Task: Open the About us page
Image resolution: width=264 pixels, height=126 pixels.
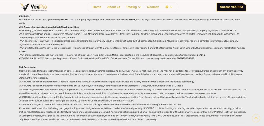Action: click(113, 7)
